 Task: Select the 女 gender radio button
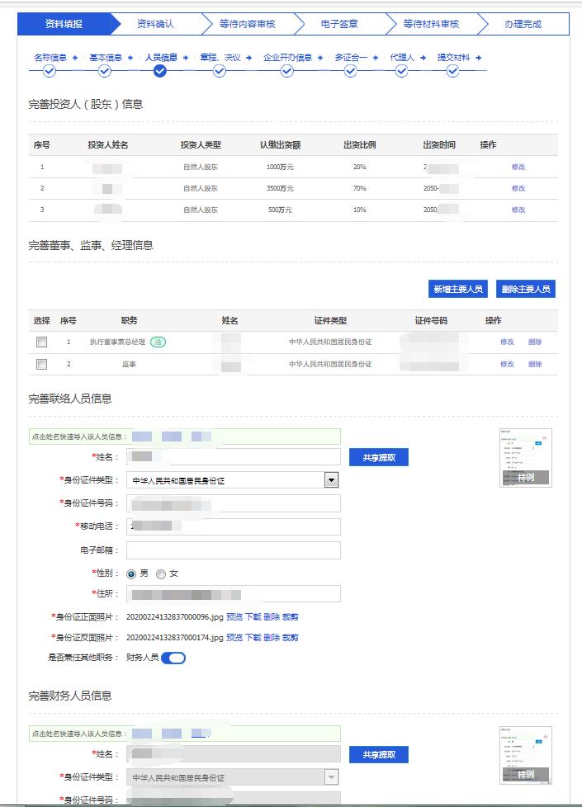pyautogui.click(x=161, y=573)
